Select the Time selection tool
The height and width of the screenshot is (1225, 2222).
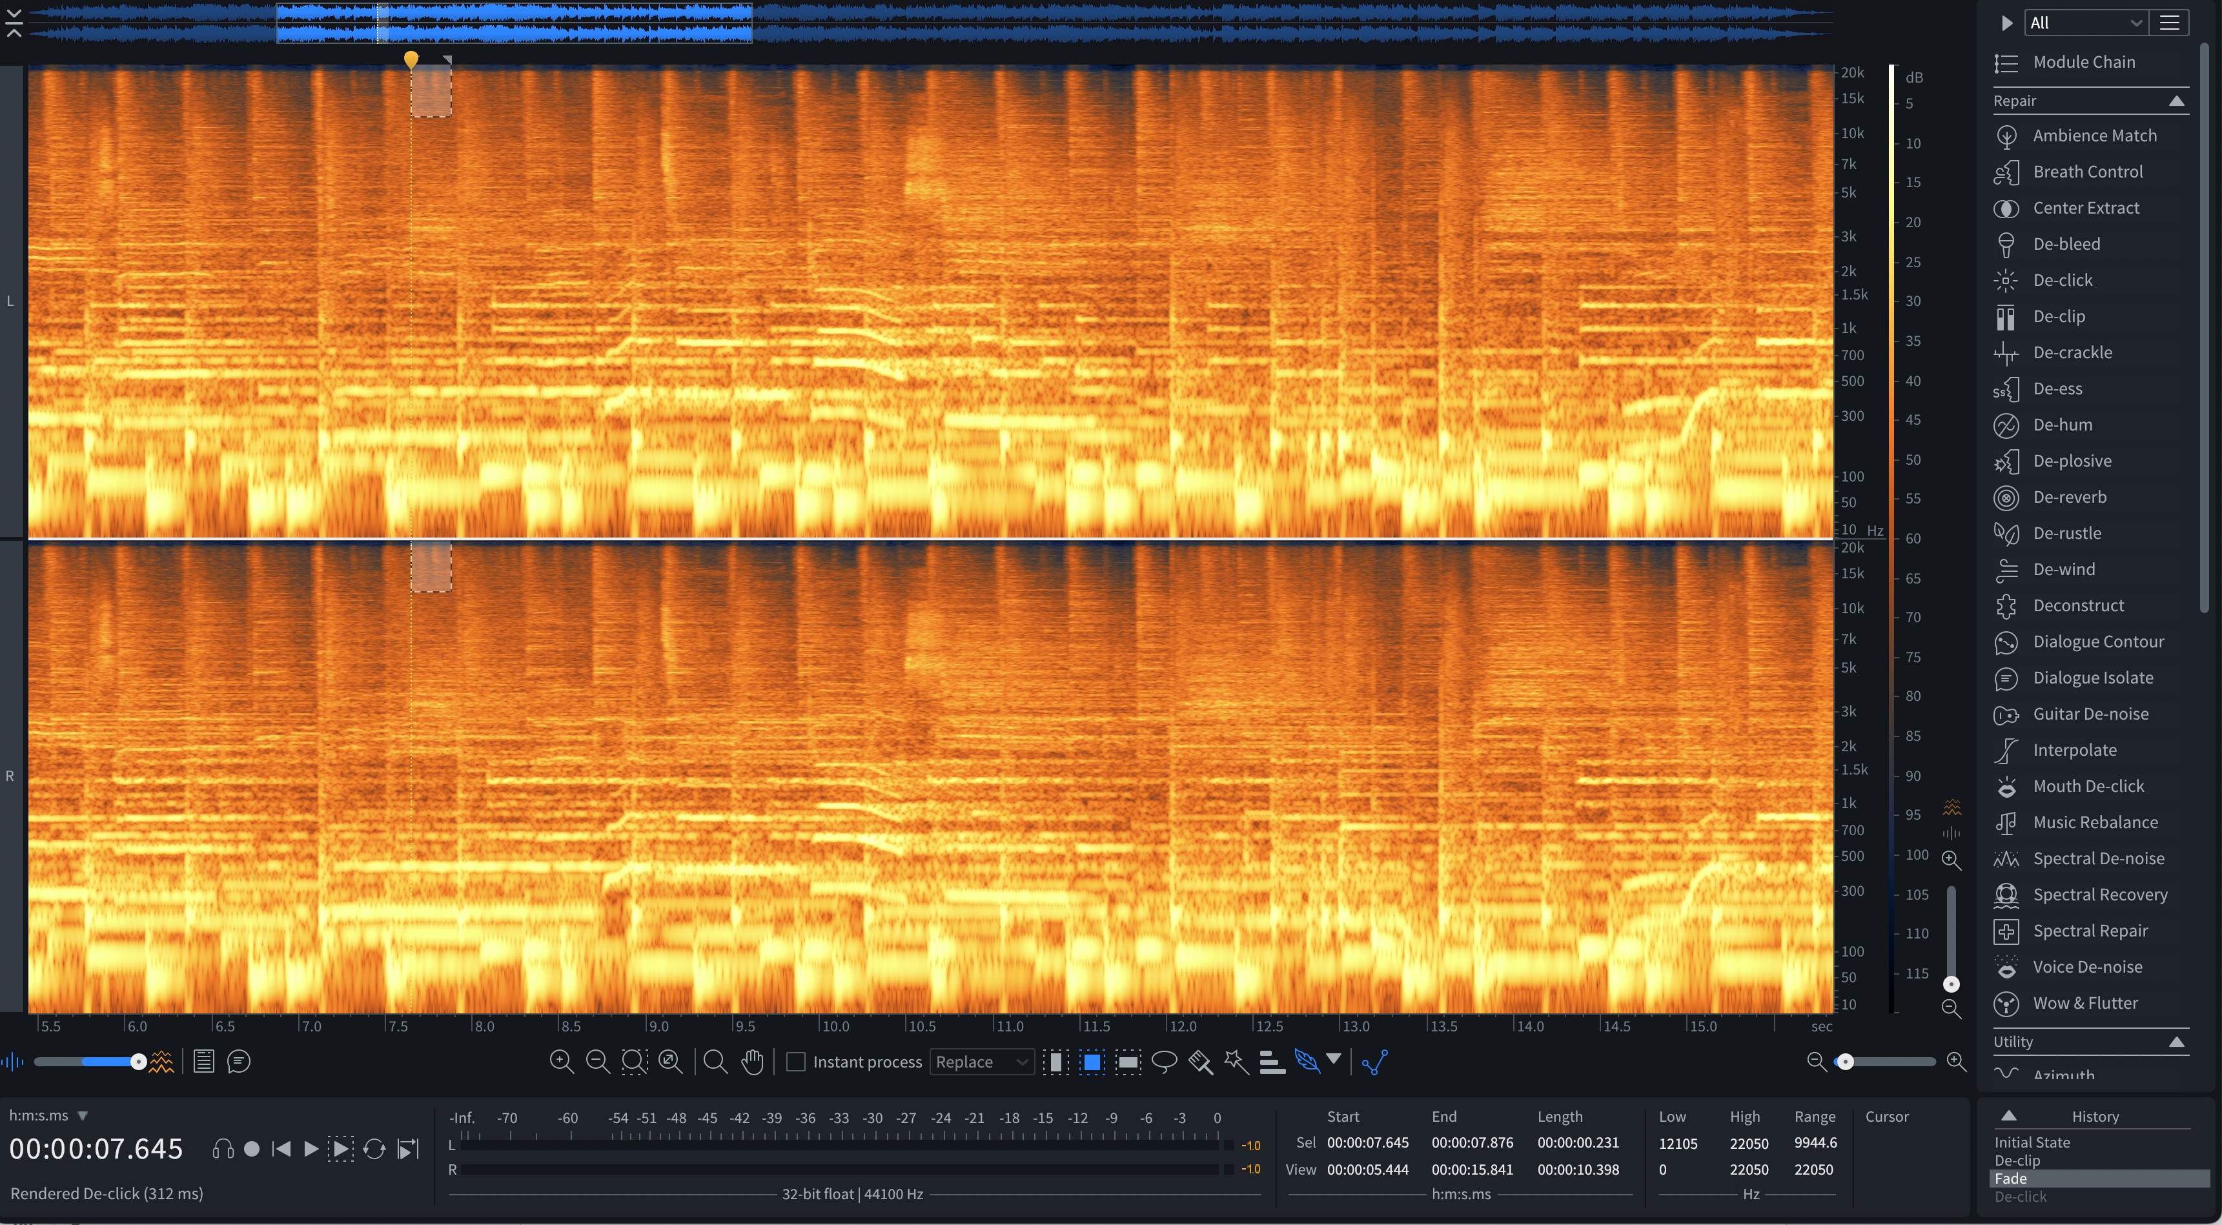(x=1055, y=1062)
